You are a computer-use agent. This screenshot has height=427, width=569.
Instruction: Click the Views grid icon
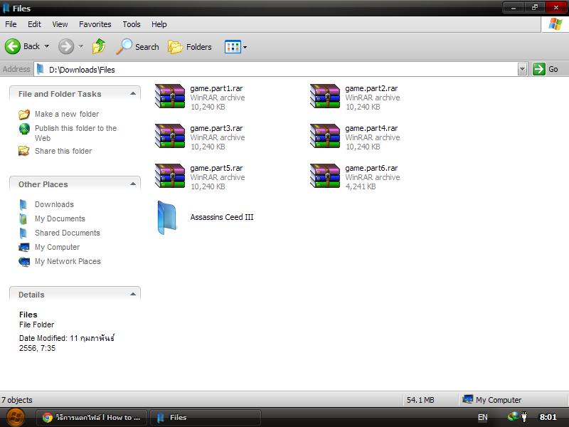(233, 47)
